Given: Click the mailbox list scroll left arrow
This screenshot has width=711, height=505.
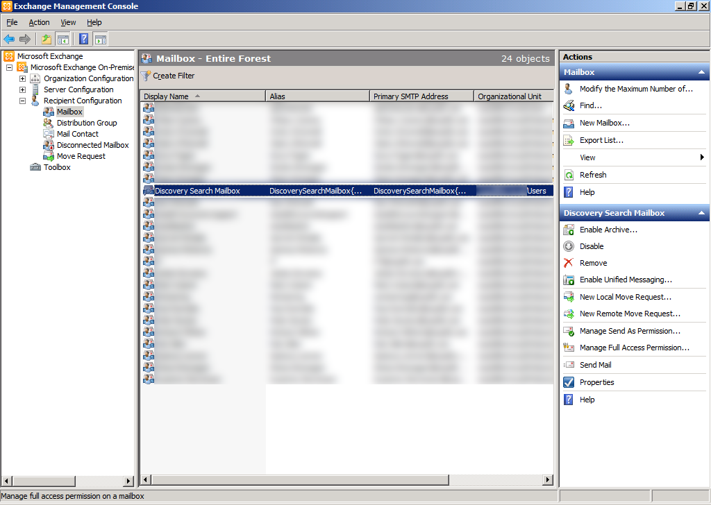Looking at the screenshot, I should pos(146,479).
